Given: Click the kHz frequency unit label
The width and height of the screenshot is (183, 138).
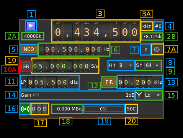Looking at the screenshot, I should [147, 26].
